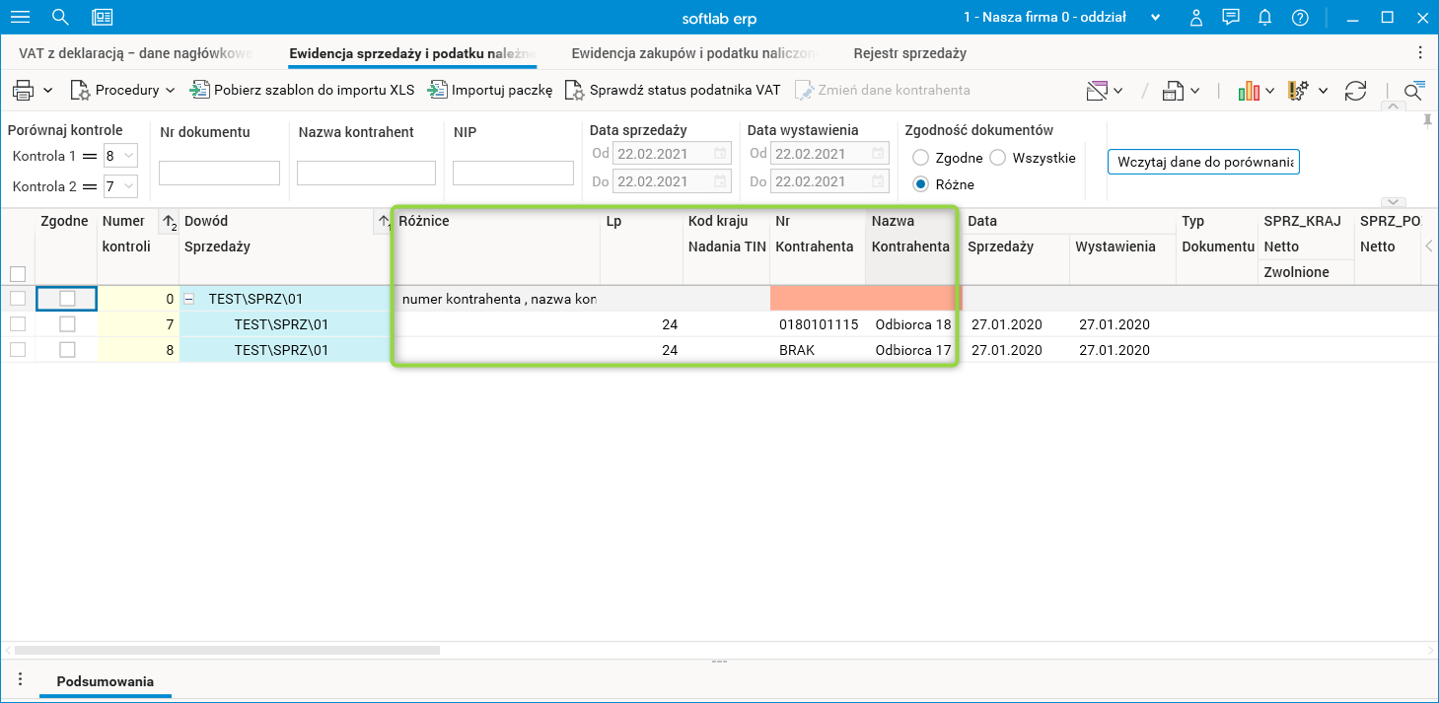Select the Wszystkie radio button
Viewport: 1439px width, 703px height.
pyautogui.click(x=997, y=158)
